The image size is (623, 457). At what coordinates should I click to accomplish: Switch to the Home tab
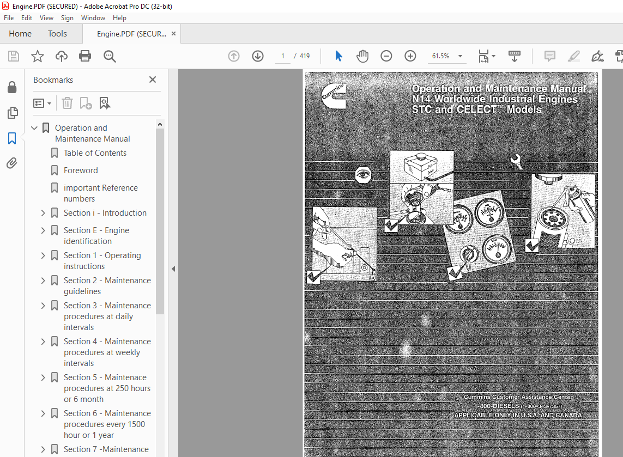[20, 34]
